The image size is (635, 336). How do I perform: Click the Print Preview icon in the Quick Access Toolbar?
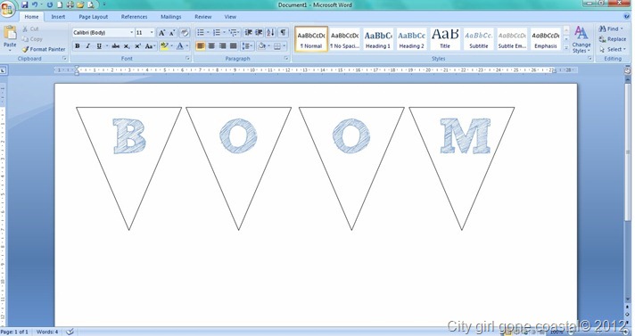point(91,4)
